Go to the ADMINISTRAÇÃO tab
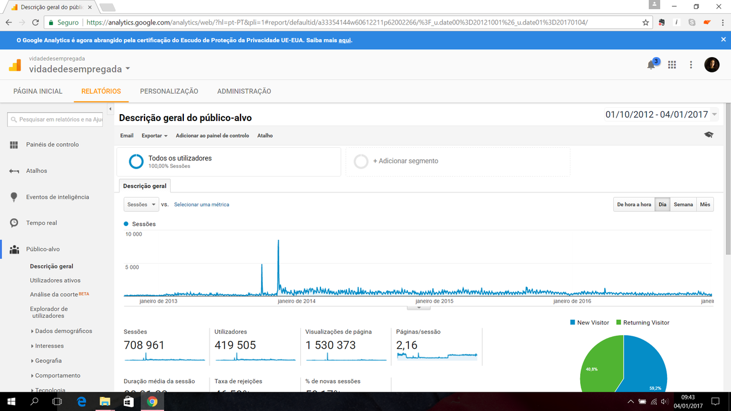This screenshot has height=411, width=731. coord(244,91)
